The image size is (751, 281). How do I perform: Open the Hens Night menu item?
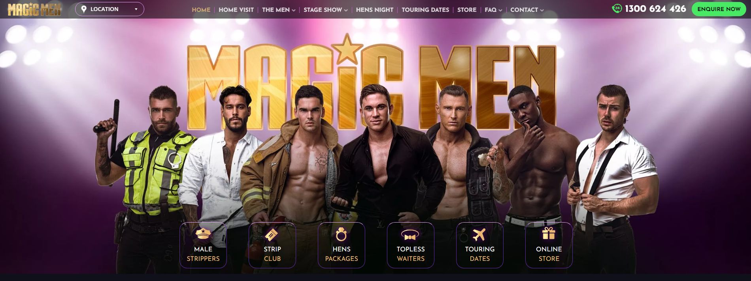point(375,10)
